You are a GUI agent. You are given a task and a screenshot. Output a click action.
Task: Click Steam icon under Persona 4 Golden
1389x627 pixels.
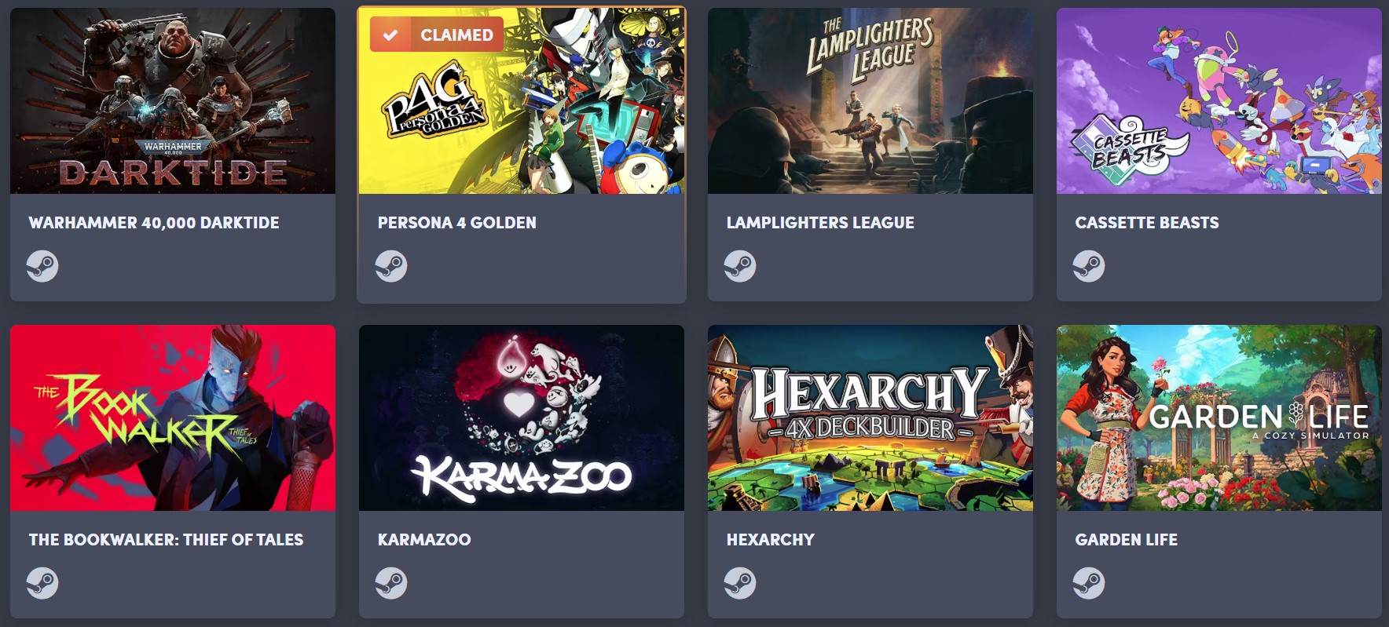coord(391,266)
